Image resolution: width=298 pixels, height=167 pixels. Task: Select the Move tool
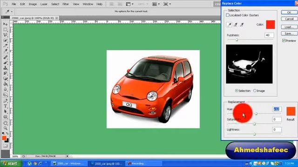pos(5,24)
